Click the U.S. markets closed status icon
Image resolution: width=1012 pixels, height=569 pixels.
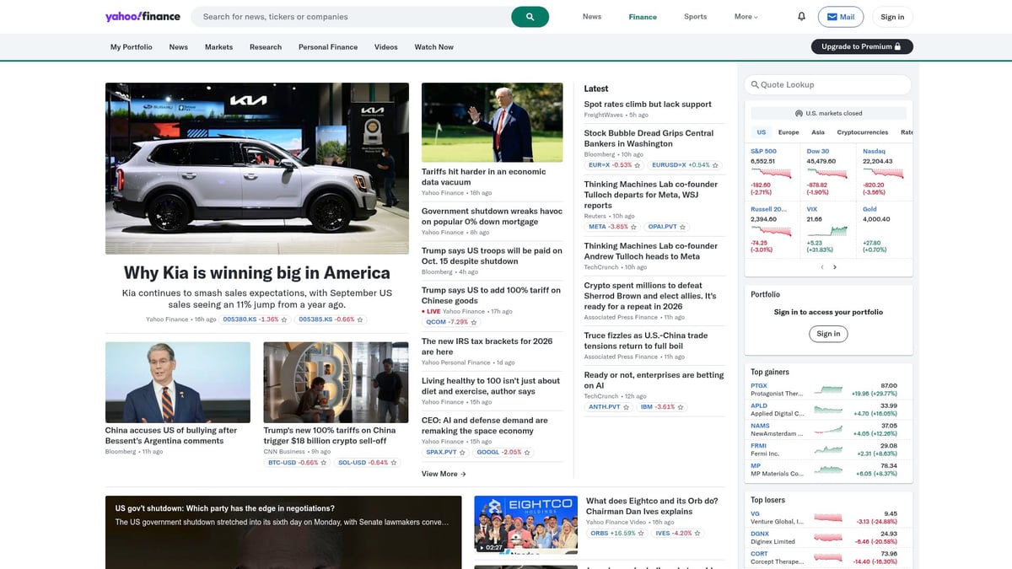coord(799,113)
